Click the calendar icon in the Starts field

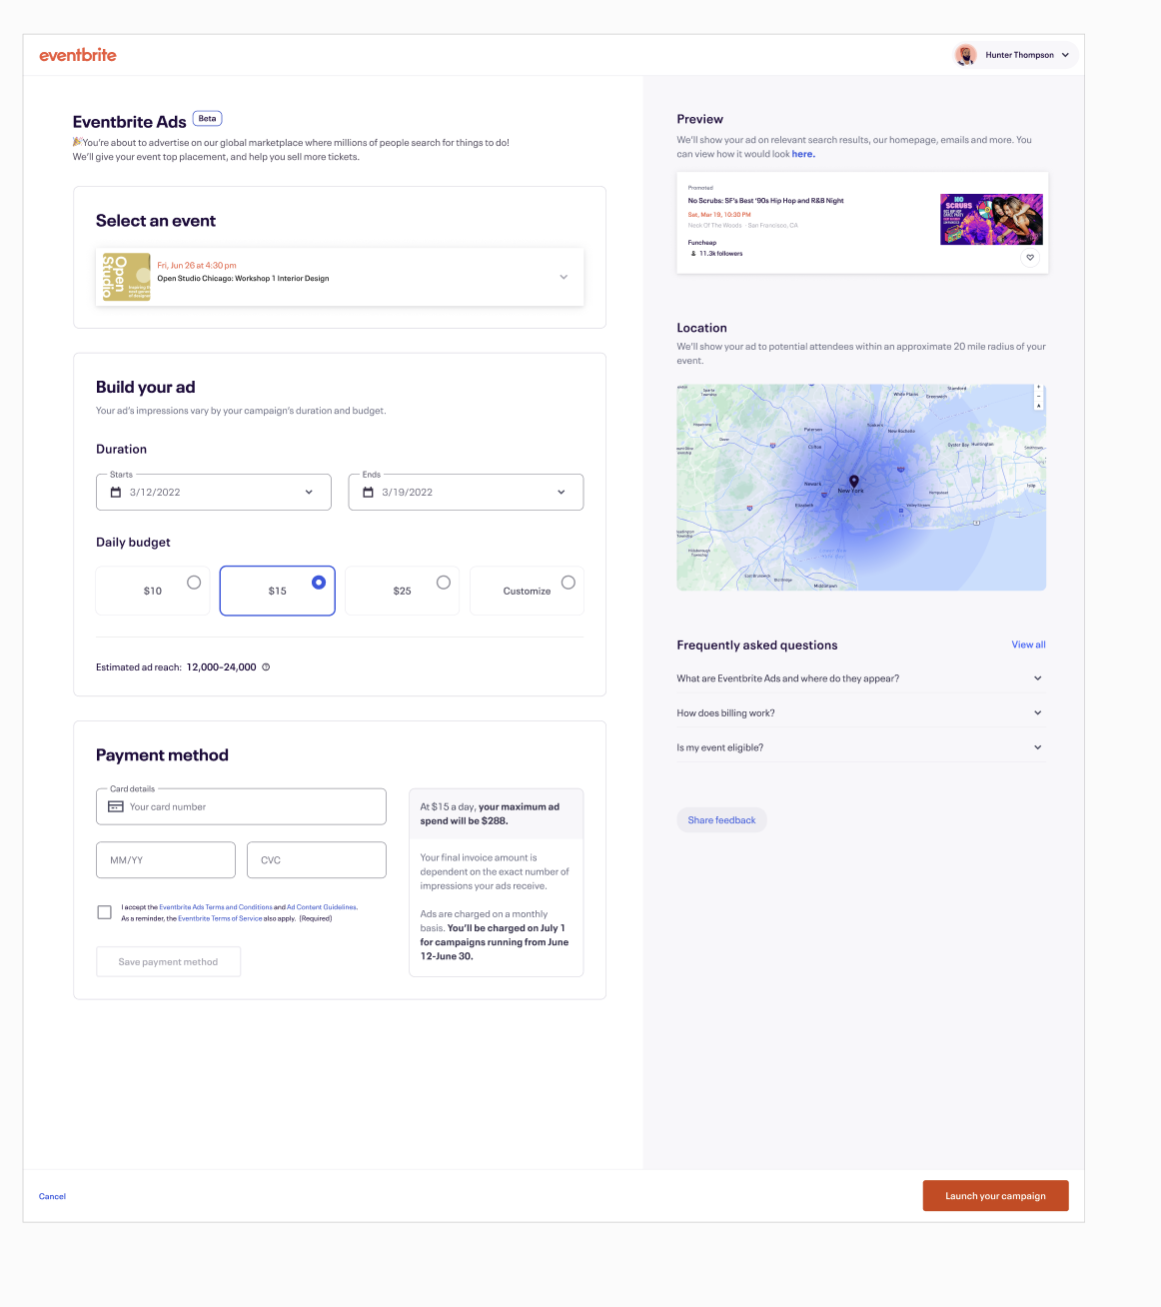tap(116, 493)
